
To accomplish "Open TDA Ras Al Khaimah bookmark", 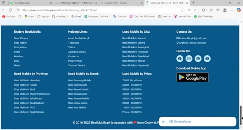I will [142, 16].
